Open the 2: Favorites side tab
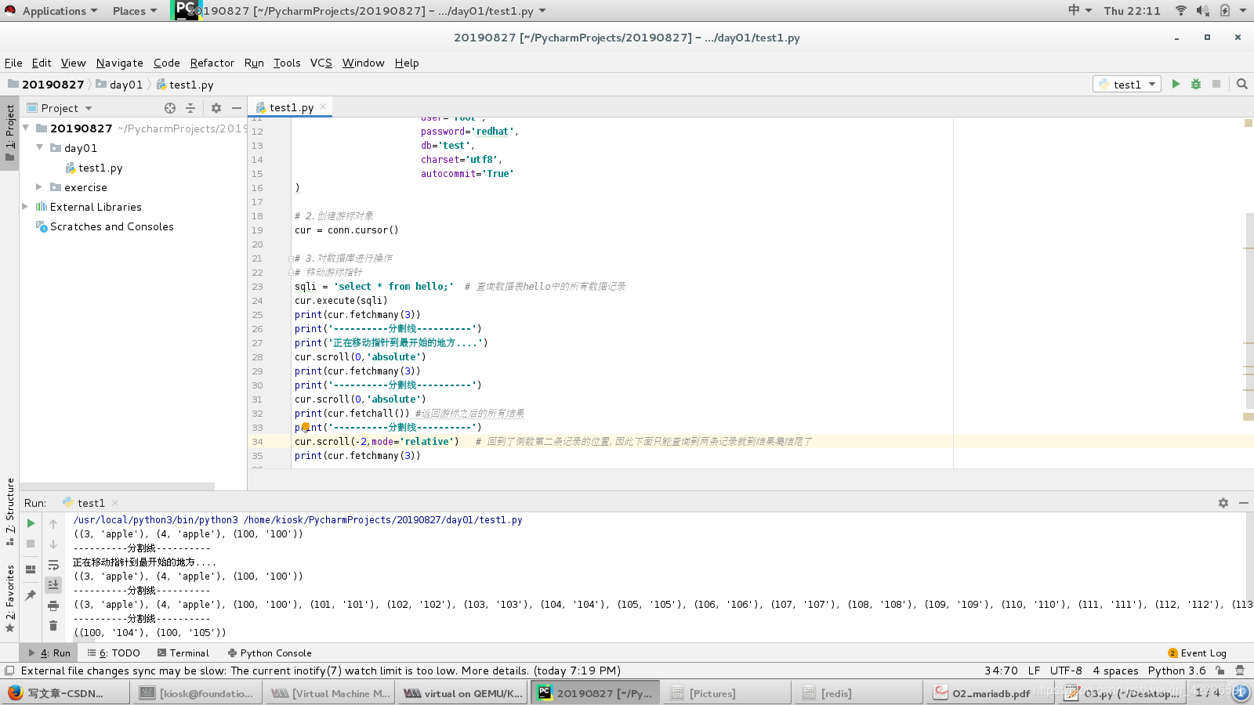Image resolution: width=1254 pixels, height=705 pixels. [x=9, y=599]
